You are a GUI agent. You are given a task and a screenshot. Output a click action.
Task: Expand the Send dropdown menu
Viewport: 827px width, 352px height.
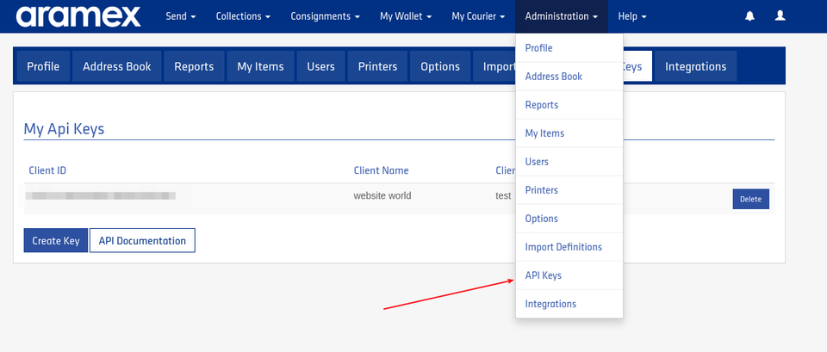coord(180,16)
